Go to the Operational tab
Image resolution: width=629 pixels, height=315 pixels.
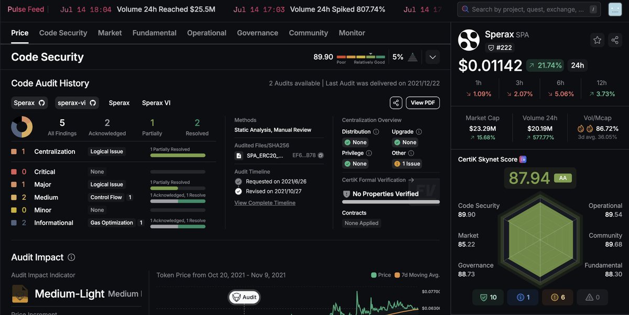click(x=207, y=33)
